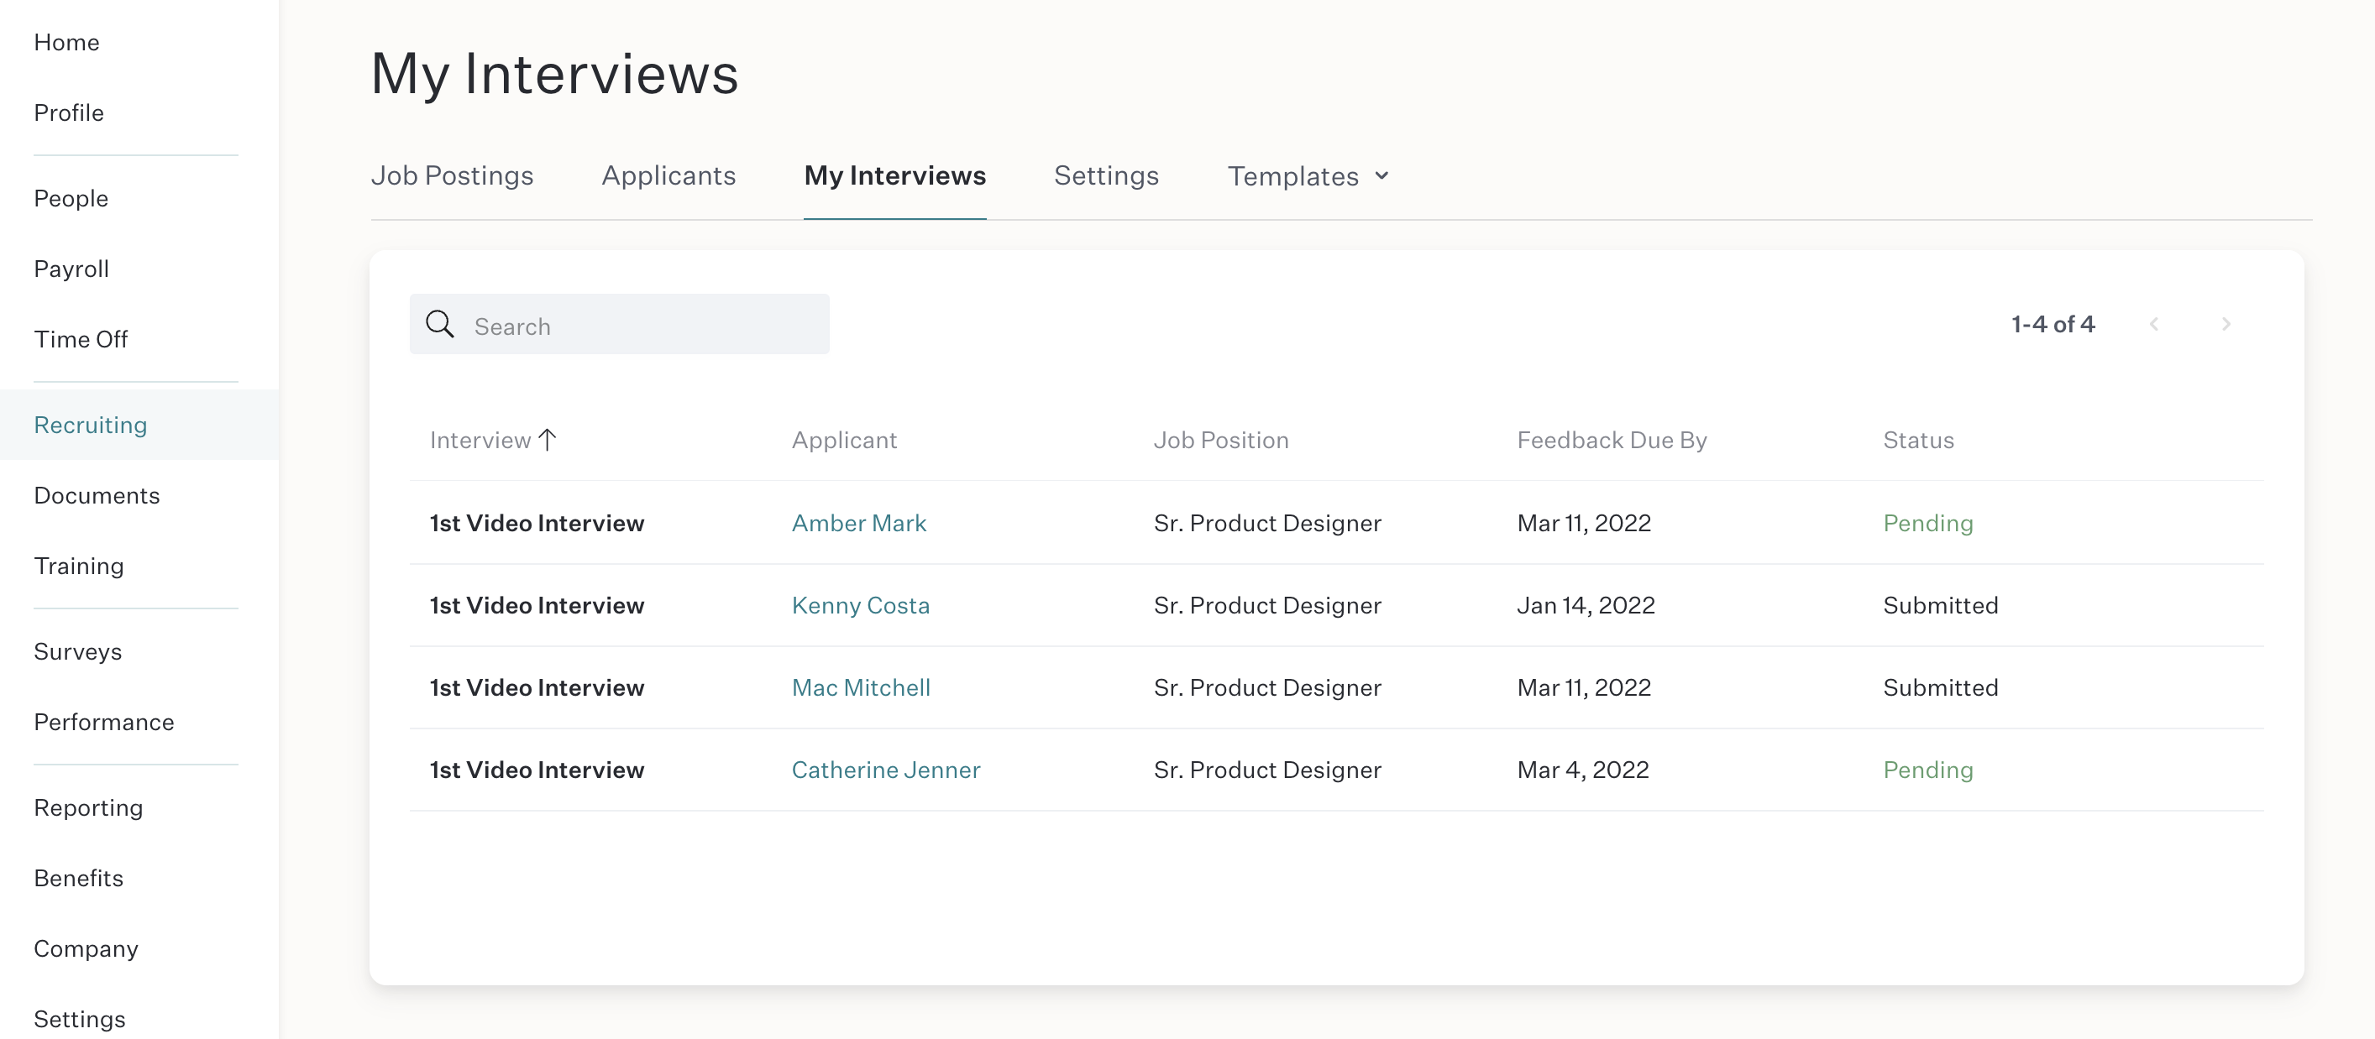The height and width of the screenshot is (1039, 2375).
Task: Open Kenny Costa applicant profile
Action: pyautogui.click(x=860, y=604)
